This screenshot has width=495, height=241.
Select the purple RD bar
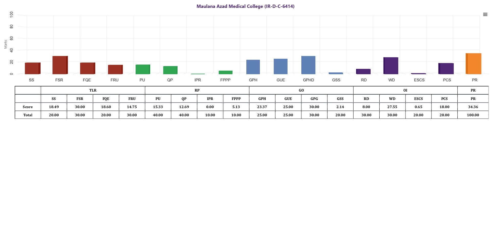tap(363, 71)
